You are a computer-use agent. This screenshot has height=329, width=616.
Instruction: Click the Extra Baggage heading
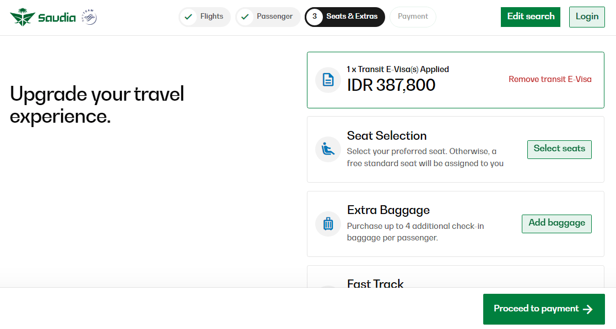click(x=388, y=210)
